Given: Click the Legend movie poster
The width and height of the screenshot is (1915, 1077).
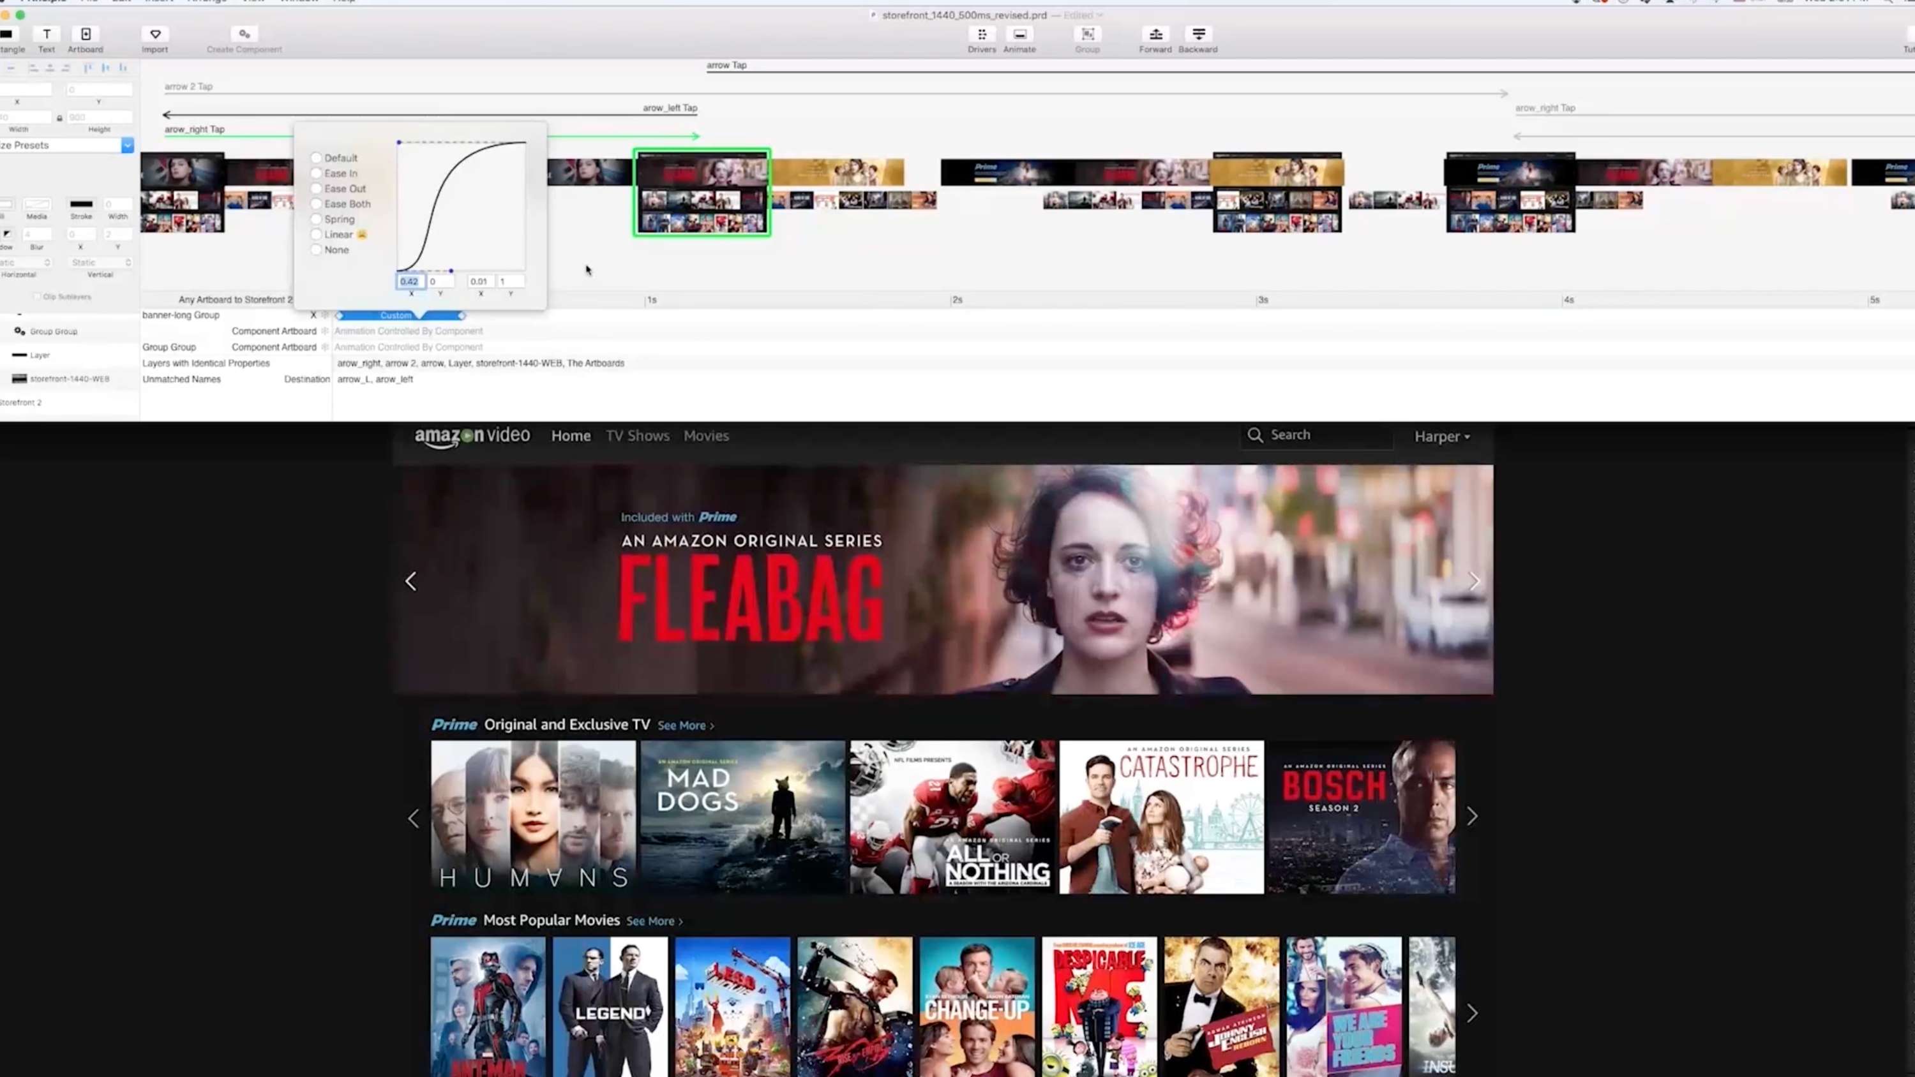Looking at the screenshot, I should tap(610, 1006).
